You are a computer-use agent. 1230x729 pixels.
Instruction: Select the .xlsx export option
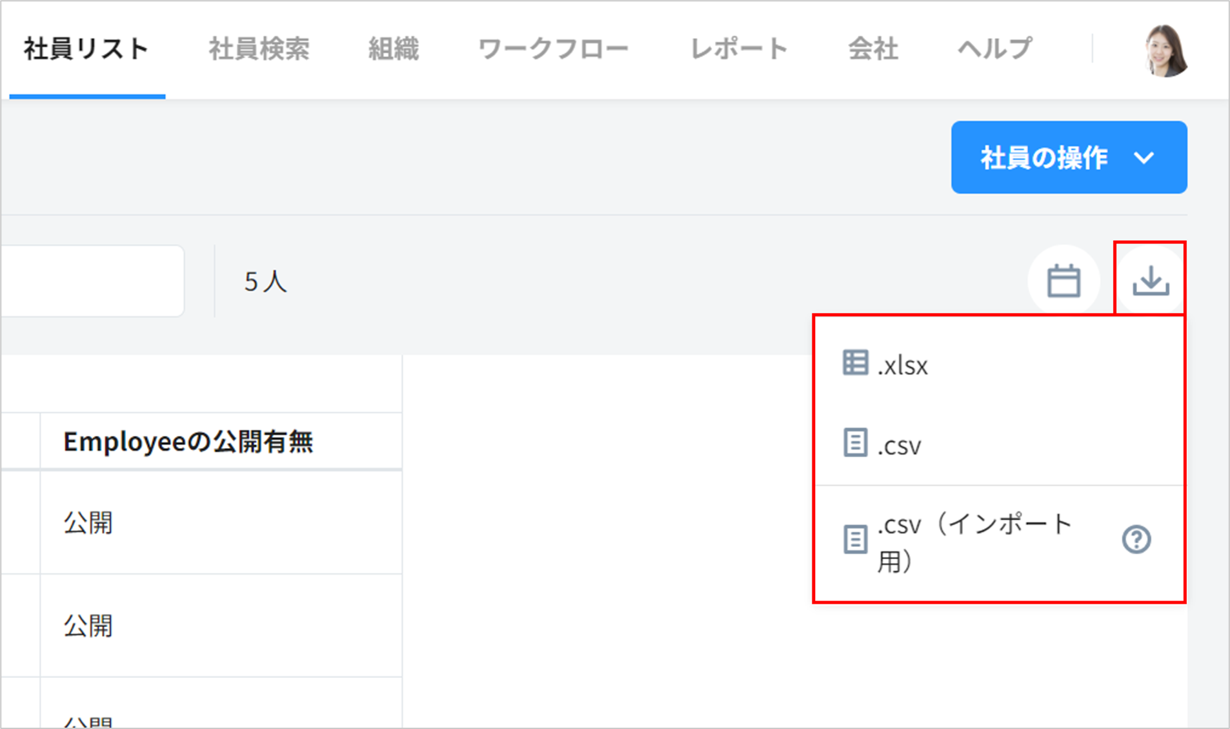(x=903, y=366)
